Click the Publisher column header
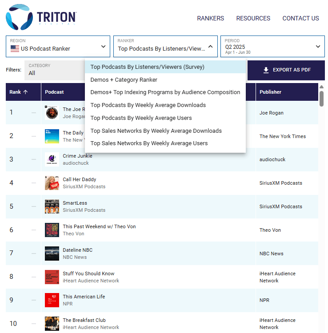This screenshot has width=328, height=333. click(287, 92)
